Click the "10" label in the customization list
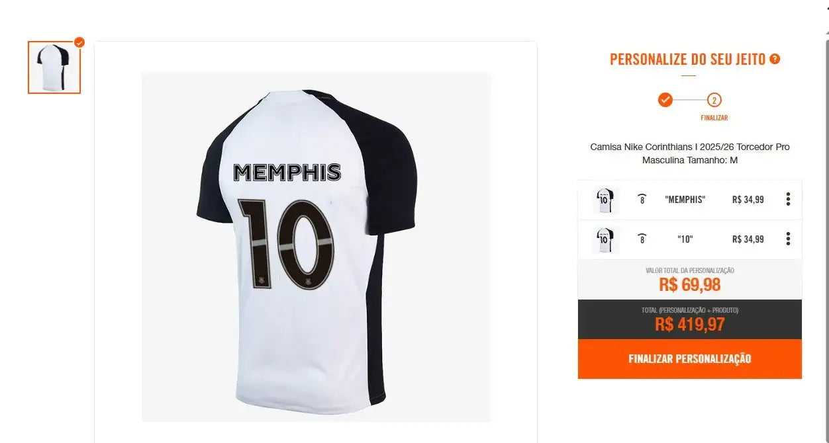829x443 pixels. coord(685,239)
